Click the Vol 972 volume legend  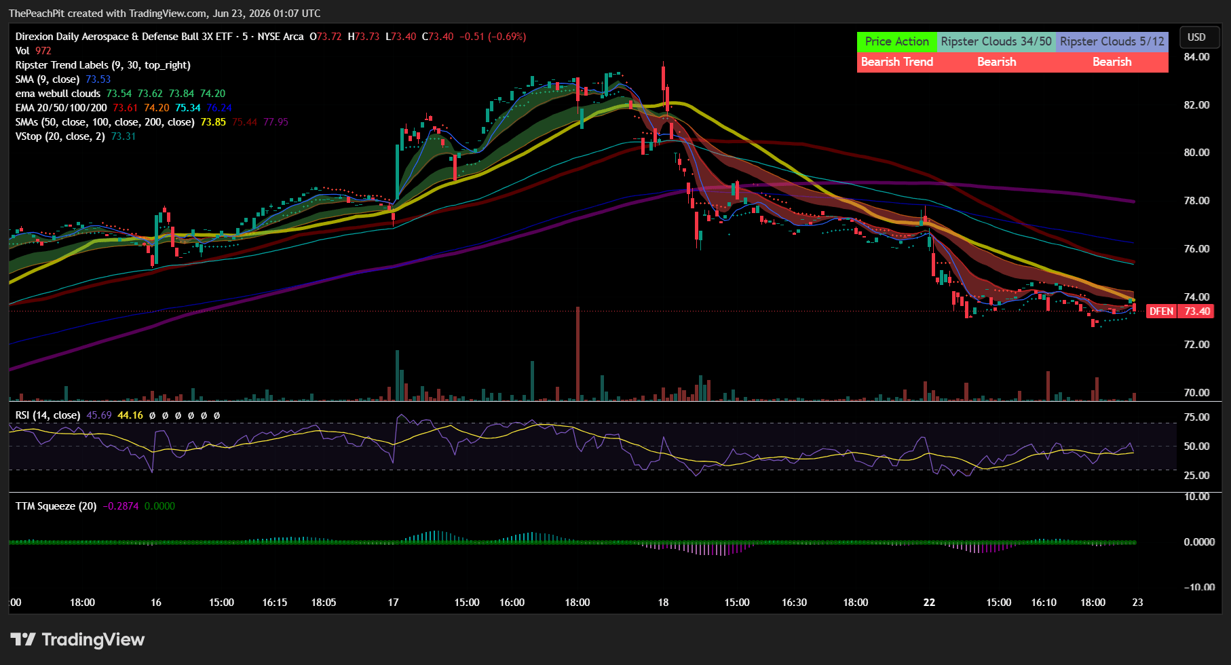point(33,51)
